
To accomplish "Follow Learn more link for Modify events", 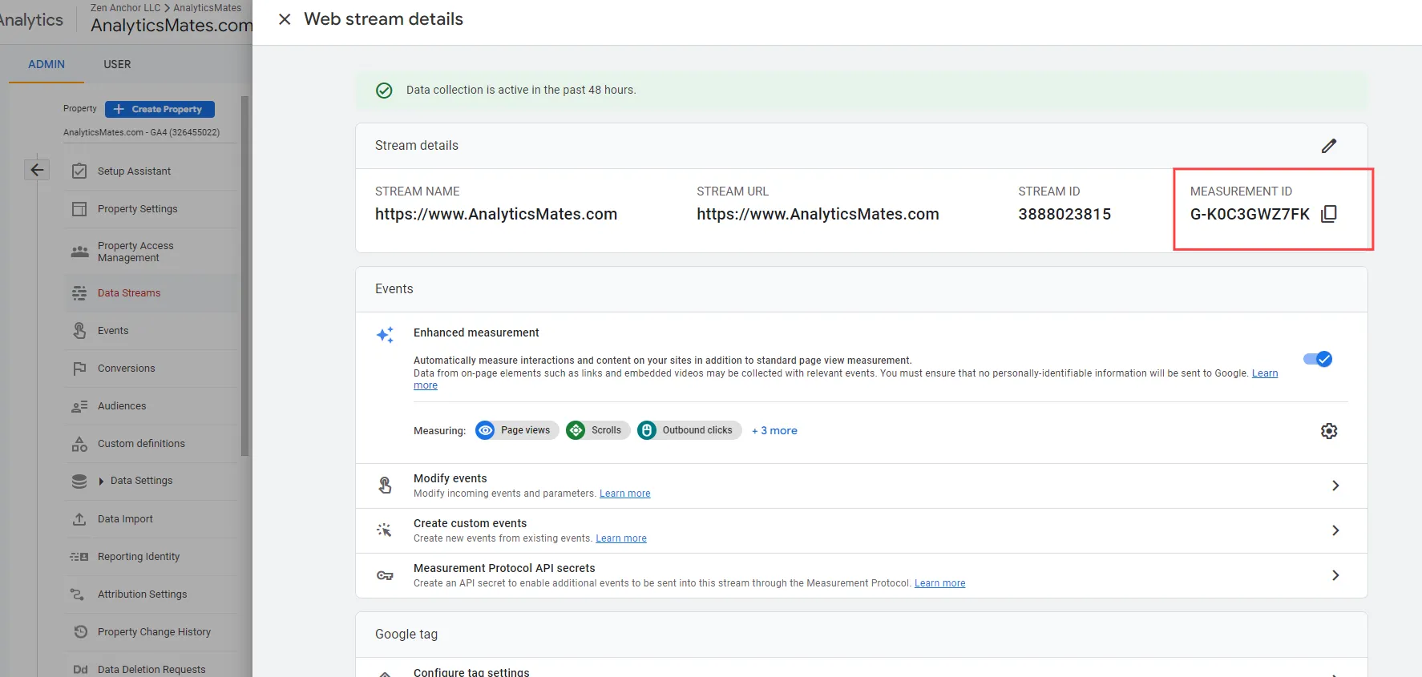I will tap(625, 494).
